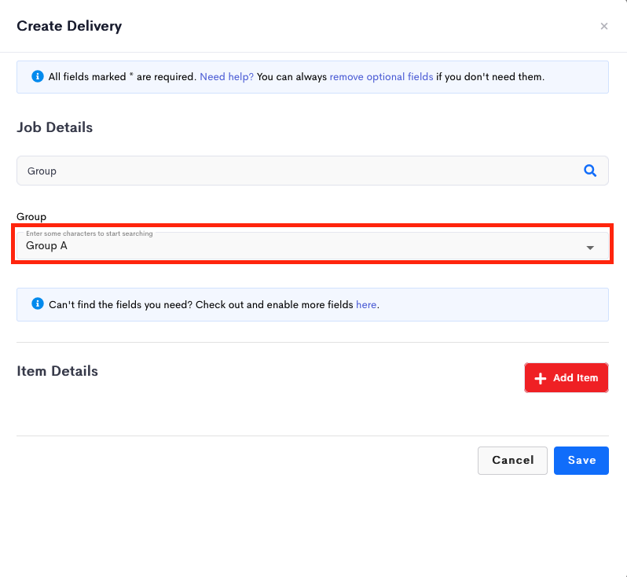Image resolution: width=627 pixels, height=577 pixels.
Task: Close the Create Delivery dialog
Action: click(x=603, y=26)
